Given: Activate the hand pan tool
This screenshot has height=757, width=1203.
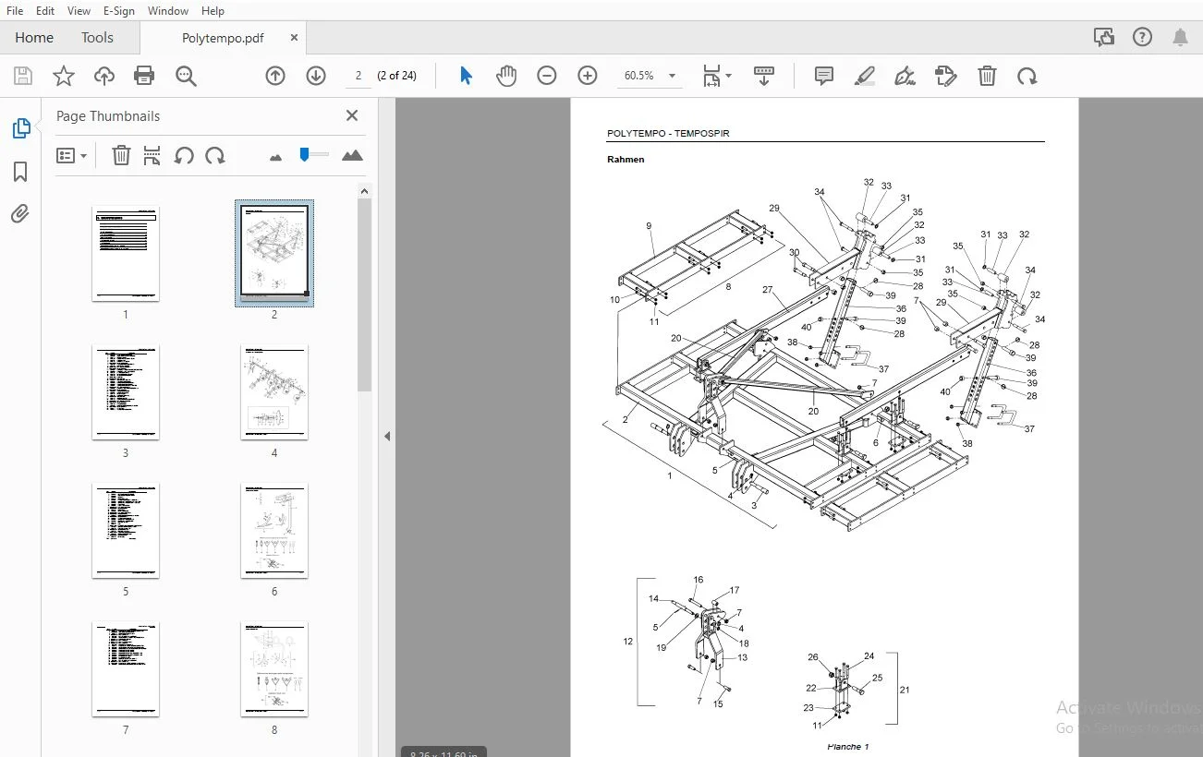Looking at the screenshot, I should point(506,76).
